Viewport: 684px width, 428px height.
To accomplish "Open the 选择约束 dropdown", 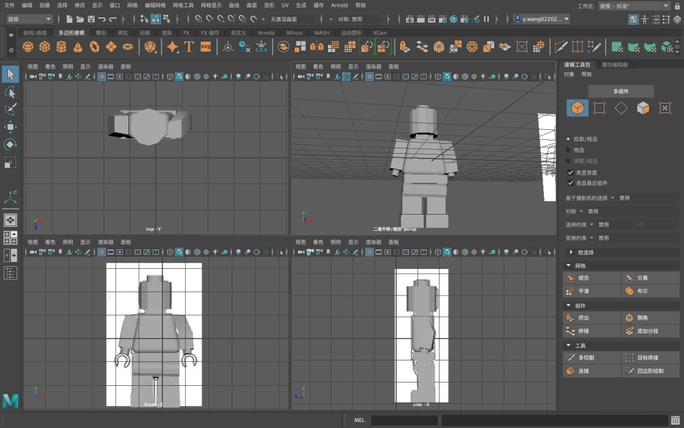I will pyautogui.click(x=591, y=225).
